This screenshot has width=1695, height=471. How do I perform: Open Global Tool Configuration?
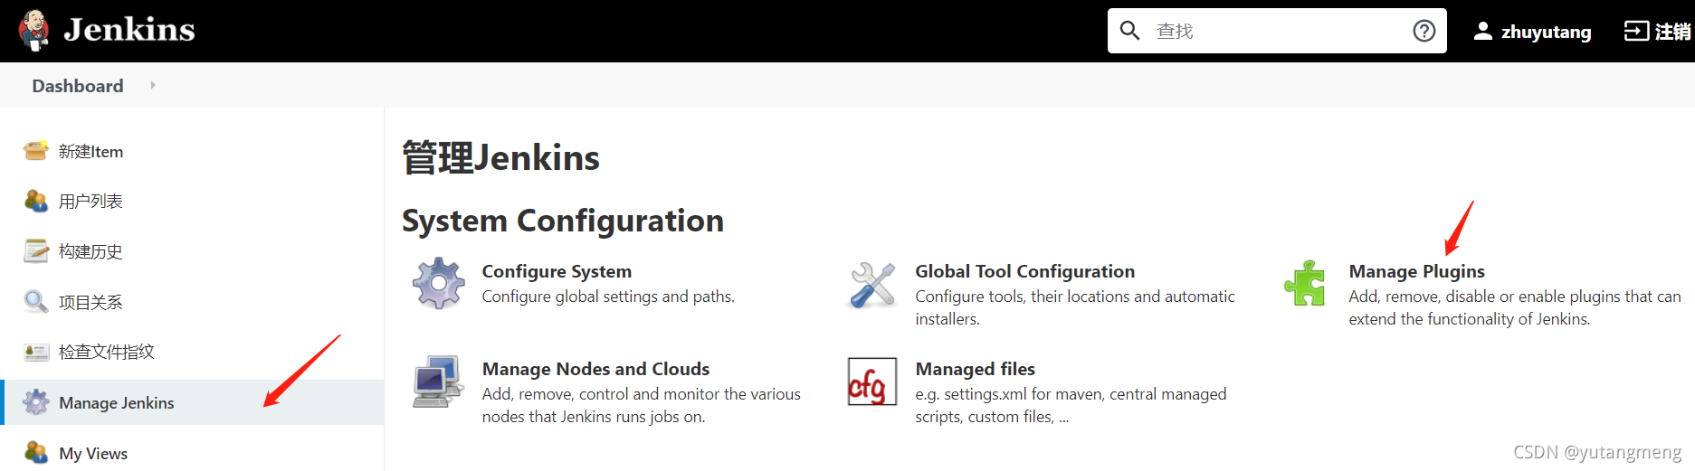pyautogui.click(x=1024, y=271)
